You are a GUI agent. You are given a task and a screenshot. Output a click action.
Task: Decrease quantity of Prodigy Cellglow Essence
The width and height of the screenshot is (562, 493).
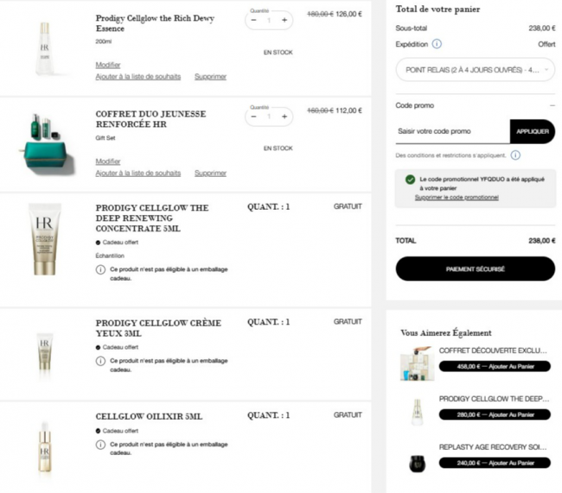[x=253, y=20]
